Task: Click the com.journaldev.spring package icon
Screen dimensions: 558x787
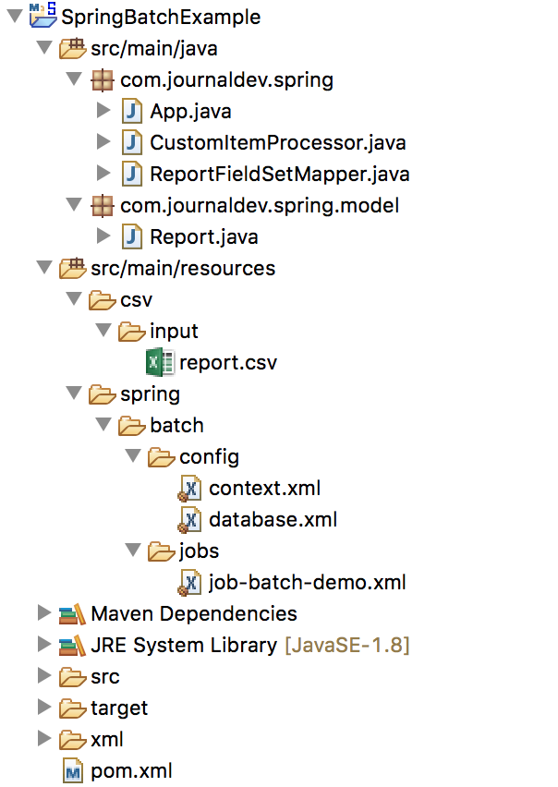Action: point(103,80)
